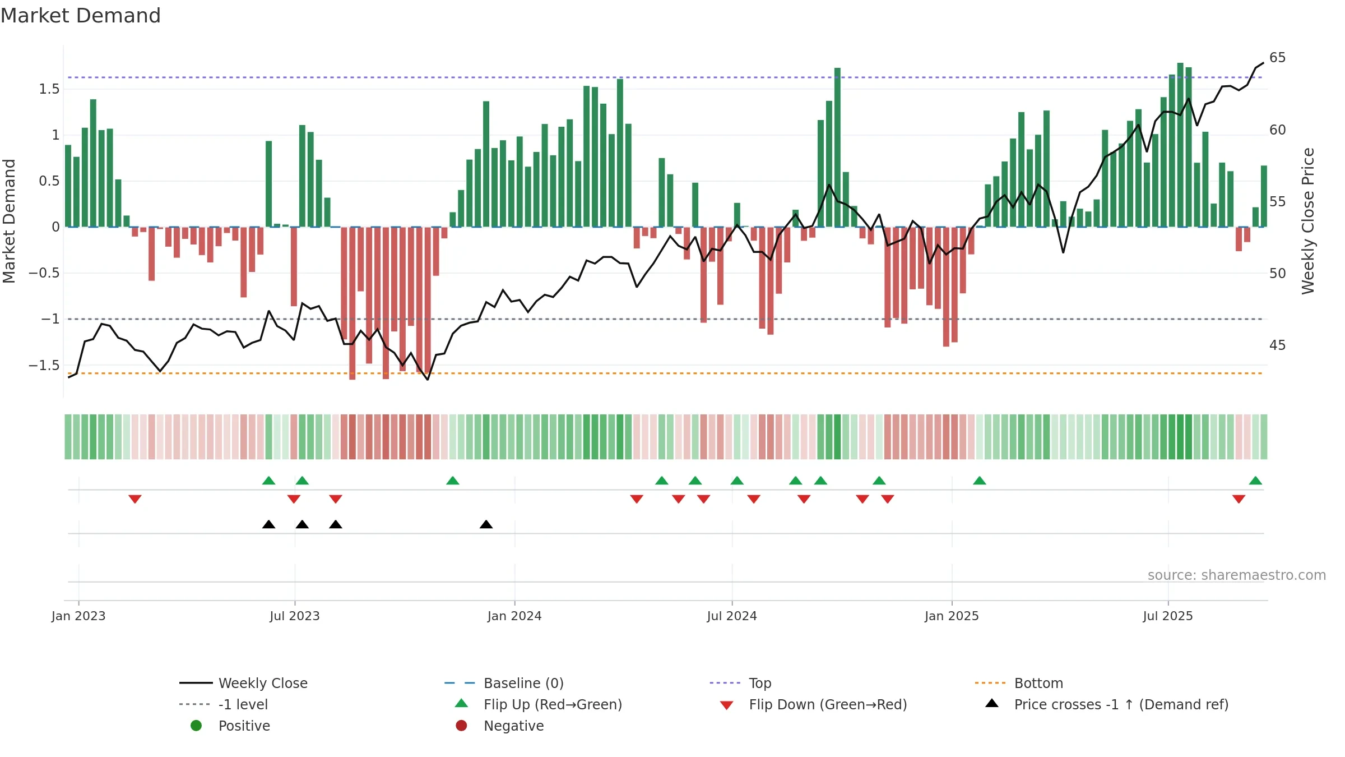Image resolution: width=1345 pixels, height=757 pixels.
Task: Click the green Positive circle in legend
Action: click(196, 726)
